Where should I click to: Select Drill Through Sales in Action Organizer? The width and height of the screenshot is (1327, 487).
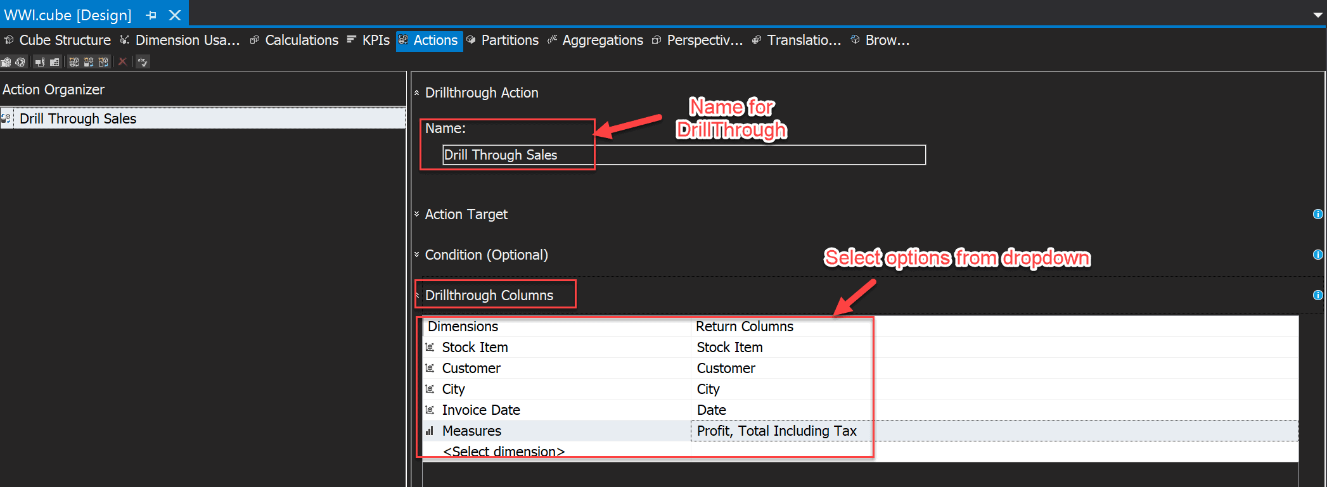click(78, 118)
